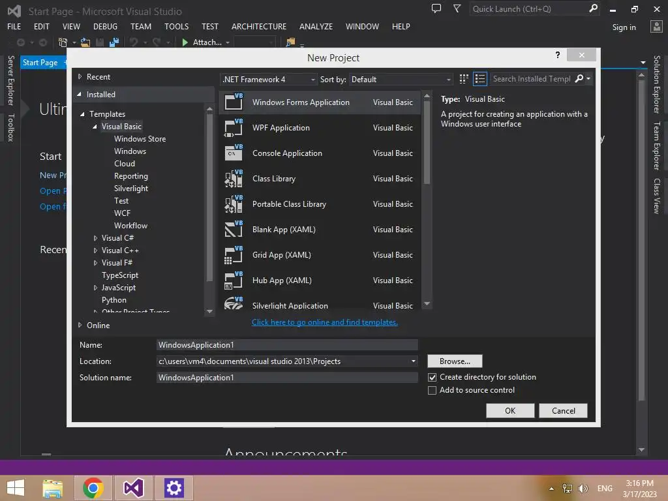Click the New Project toolbar icon

[x=63, y=42]
